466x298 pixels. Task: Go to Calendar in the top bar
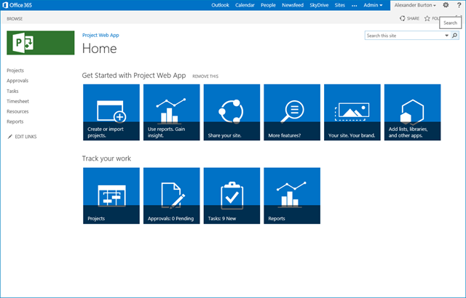tap(245, 5)
